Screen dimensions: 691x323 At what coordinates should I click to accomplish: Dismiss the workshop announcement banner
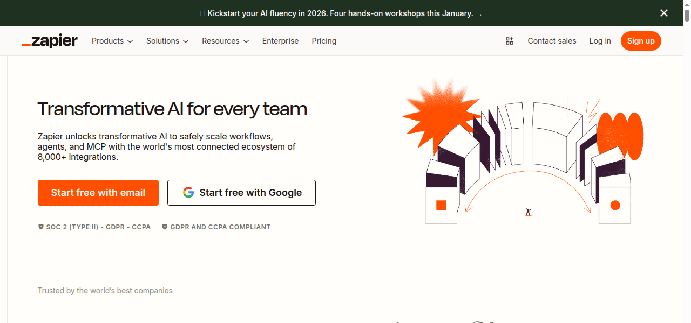tap(663, 13)
